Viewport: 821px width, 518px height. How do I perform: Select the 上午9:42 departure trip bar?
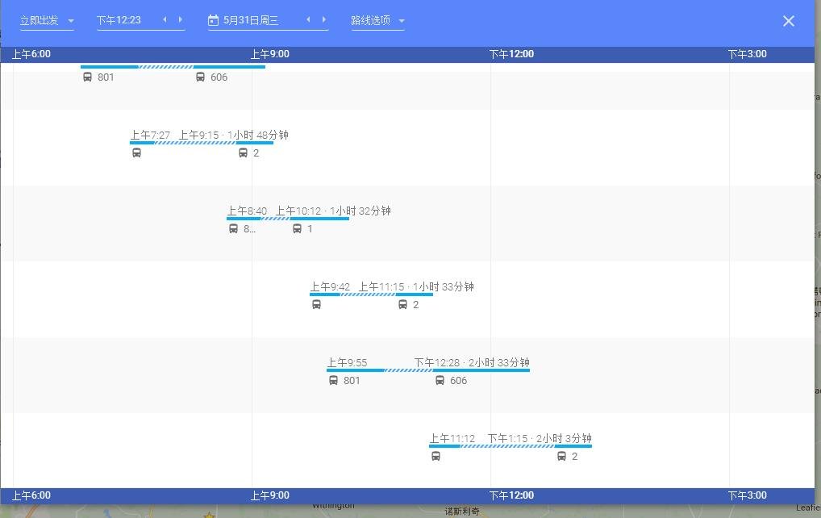click(x=371, y=295)
